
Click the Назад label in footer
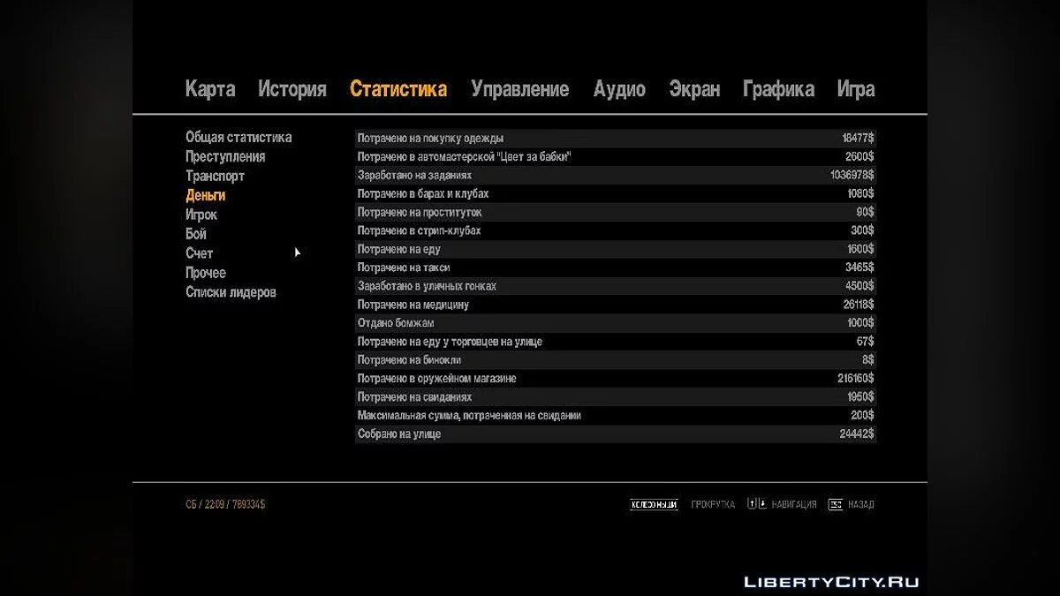[x=860, y=505]
